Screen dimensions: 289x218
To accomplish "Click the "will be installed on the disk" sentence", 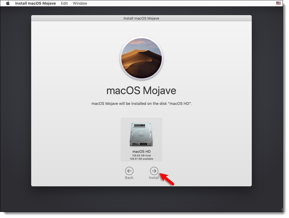I will (141, 104).
